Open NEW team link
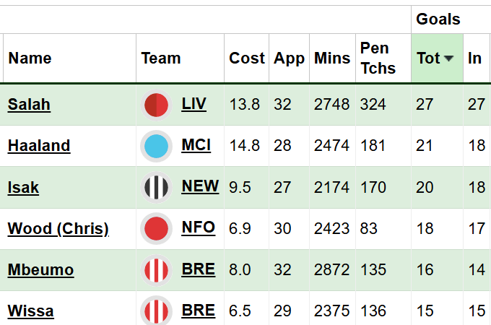 [200, 186]
